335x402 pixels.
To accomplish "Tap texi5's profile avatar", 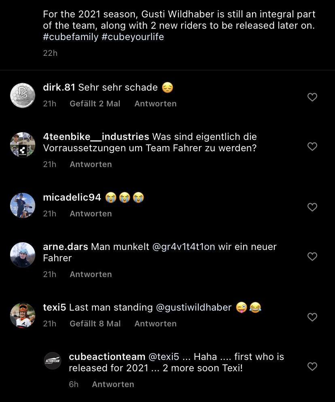I will (23, 315).
